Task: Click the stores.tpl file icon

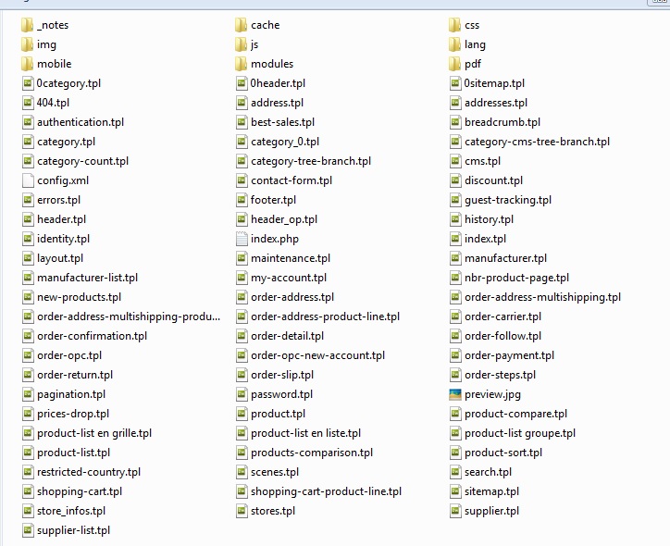Action: [x=242, y=511]
